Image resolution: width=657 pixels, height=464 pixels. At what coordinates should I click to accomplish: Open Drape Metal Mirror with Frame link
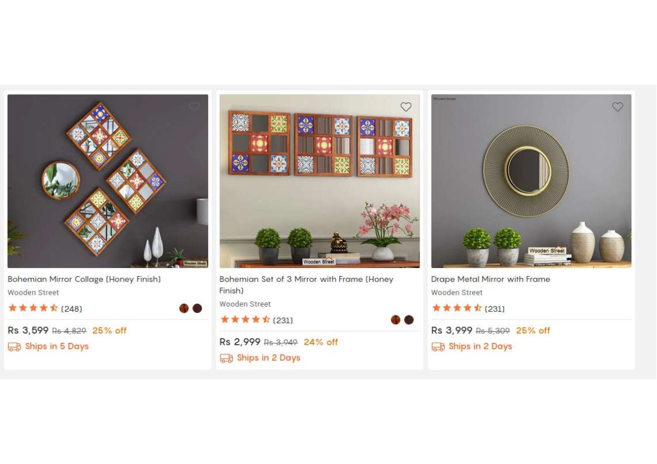pyautogui.click(x=491, y=279)
